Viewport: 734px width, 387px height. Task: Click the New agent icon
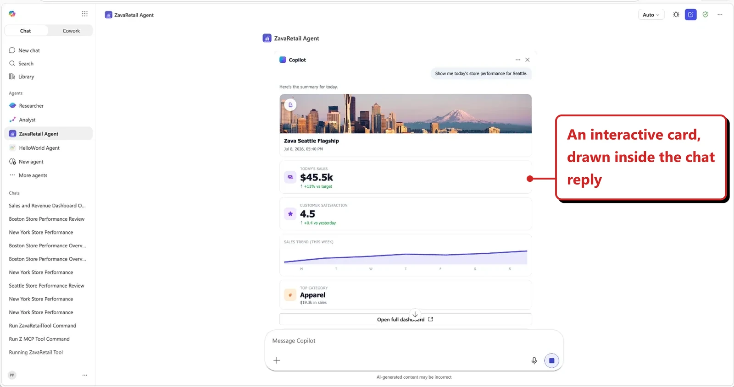(x=12, y=162)
